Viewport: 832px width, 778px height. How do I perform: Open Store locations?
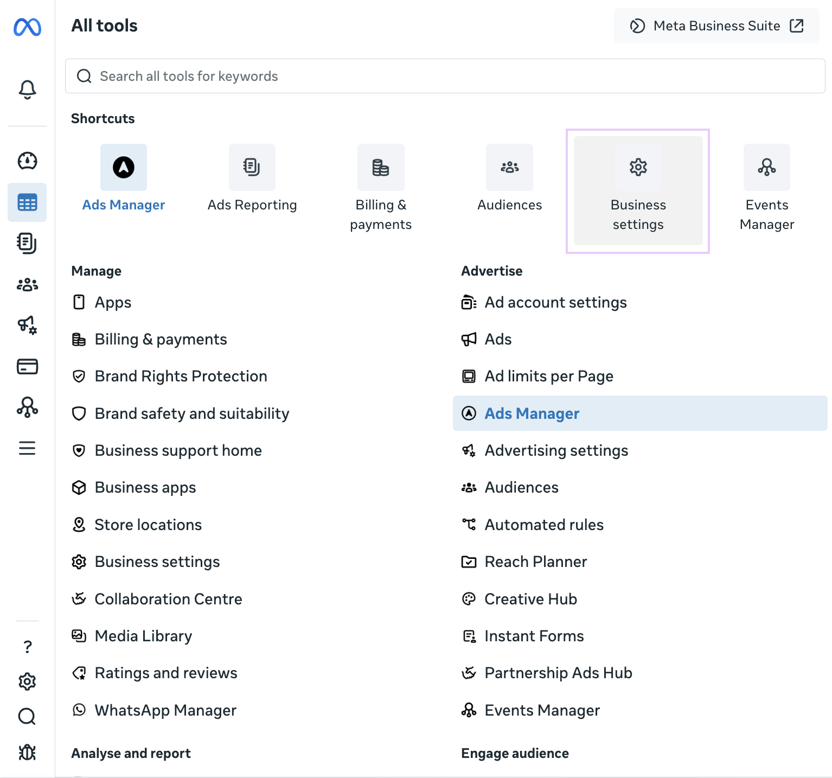tap(137, 525)
